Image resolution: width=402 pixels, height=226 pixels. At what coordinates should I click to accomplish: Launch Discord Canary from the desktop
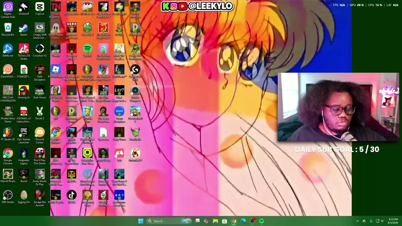[x=40, y=136]
